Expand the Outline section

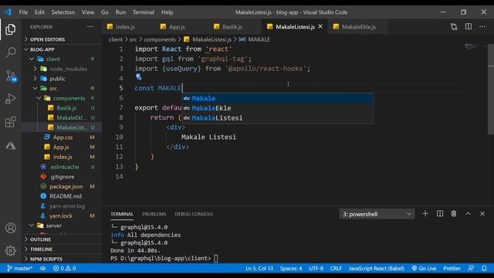pyautogui.click(x=61, y=239)
